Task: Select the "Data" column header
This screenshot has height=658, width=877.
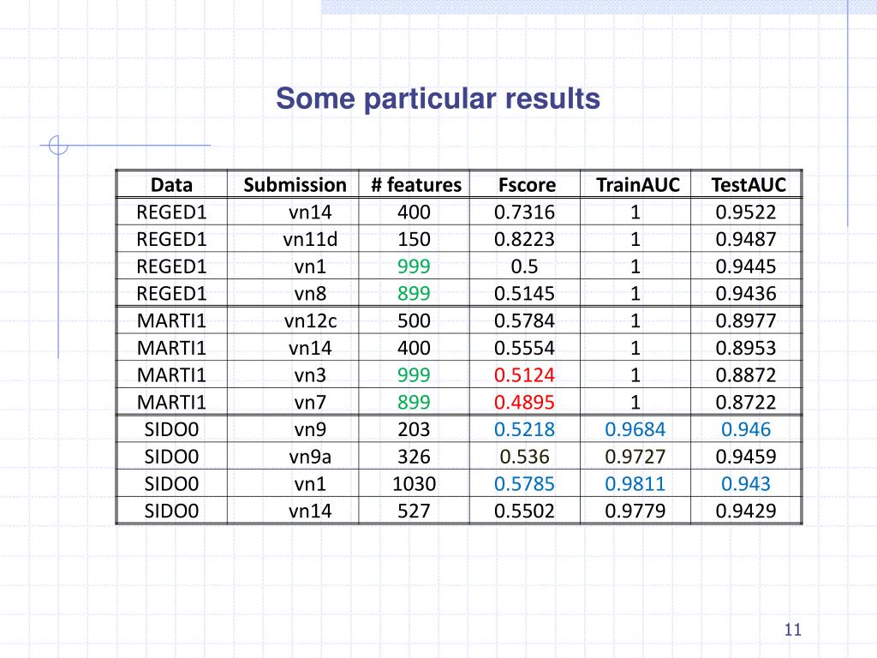Action: pyautogui.click(x=171, y=185)
